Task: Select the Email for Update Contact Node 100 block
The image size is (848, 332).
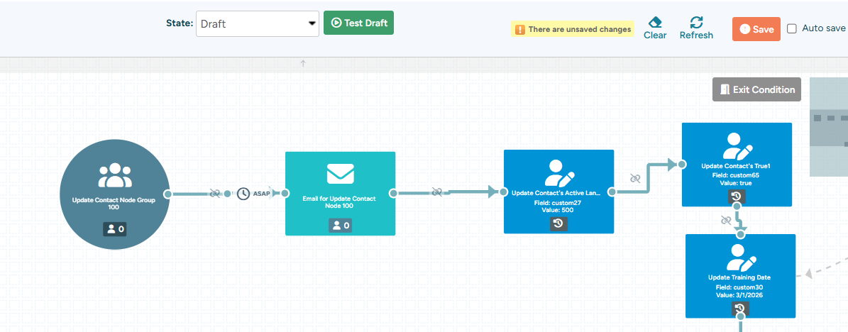Action: click(340, 194)
